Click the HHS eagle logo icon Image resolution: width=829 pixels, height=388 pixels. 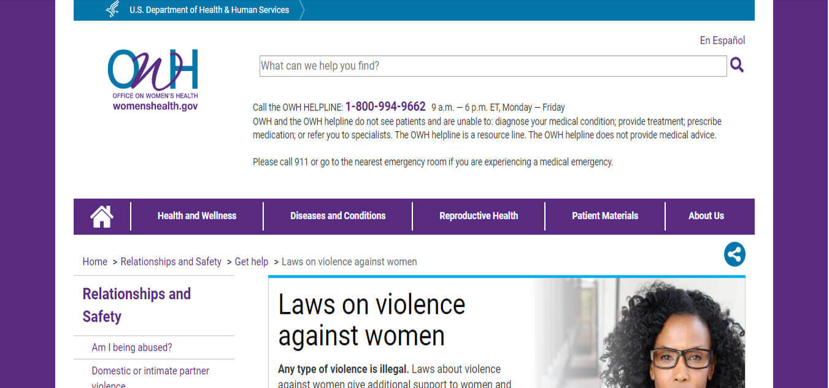coord(113,10)
